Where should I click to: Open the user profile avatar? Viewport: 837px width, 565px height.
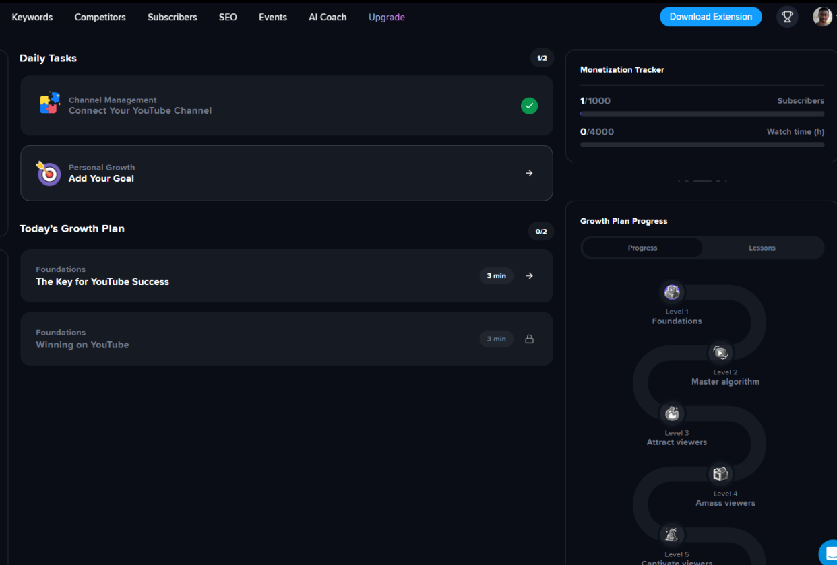pos(822,17)
